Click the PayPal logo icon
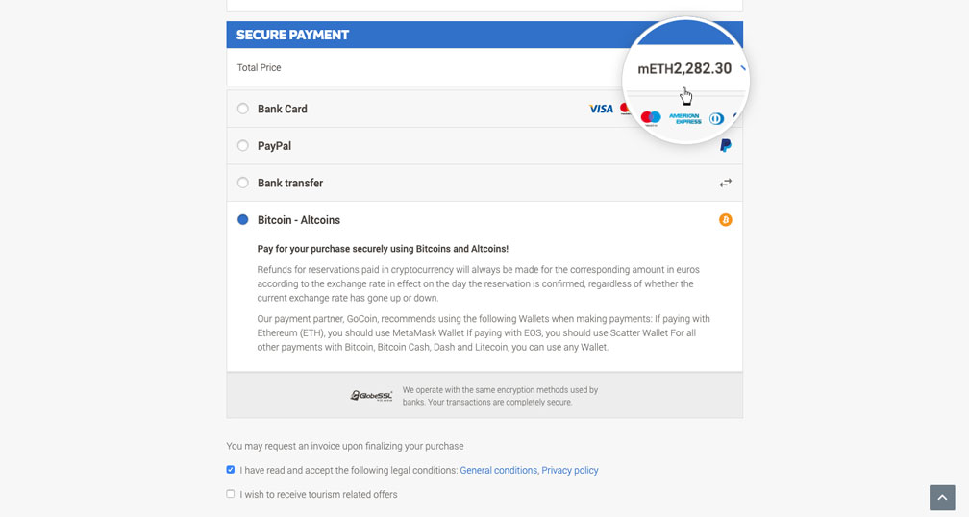The image size is (969, 517). (725, 146)
